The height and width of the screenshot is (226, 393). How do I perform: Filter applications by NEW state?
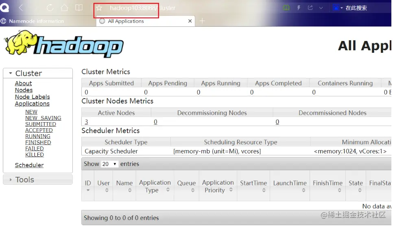[31, 112]
